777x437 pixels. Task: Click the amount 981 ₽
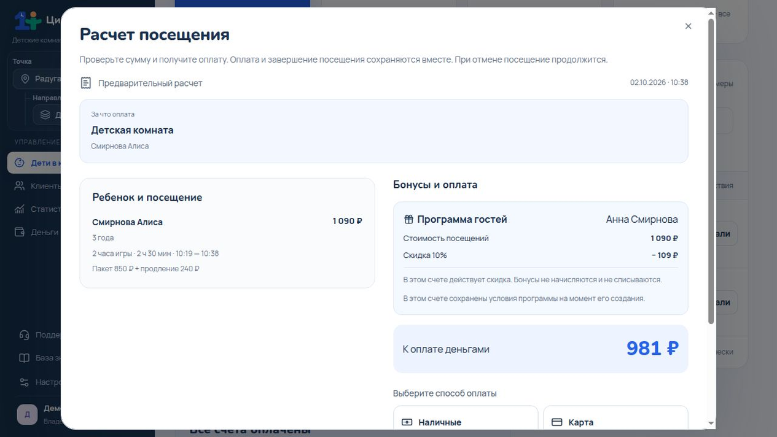[x=652, y=349]
